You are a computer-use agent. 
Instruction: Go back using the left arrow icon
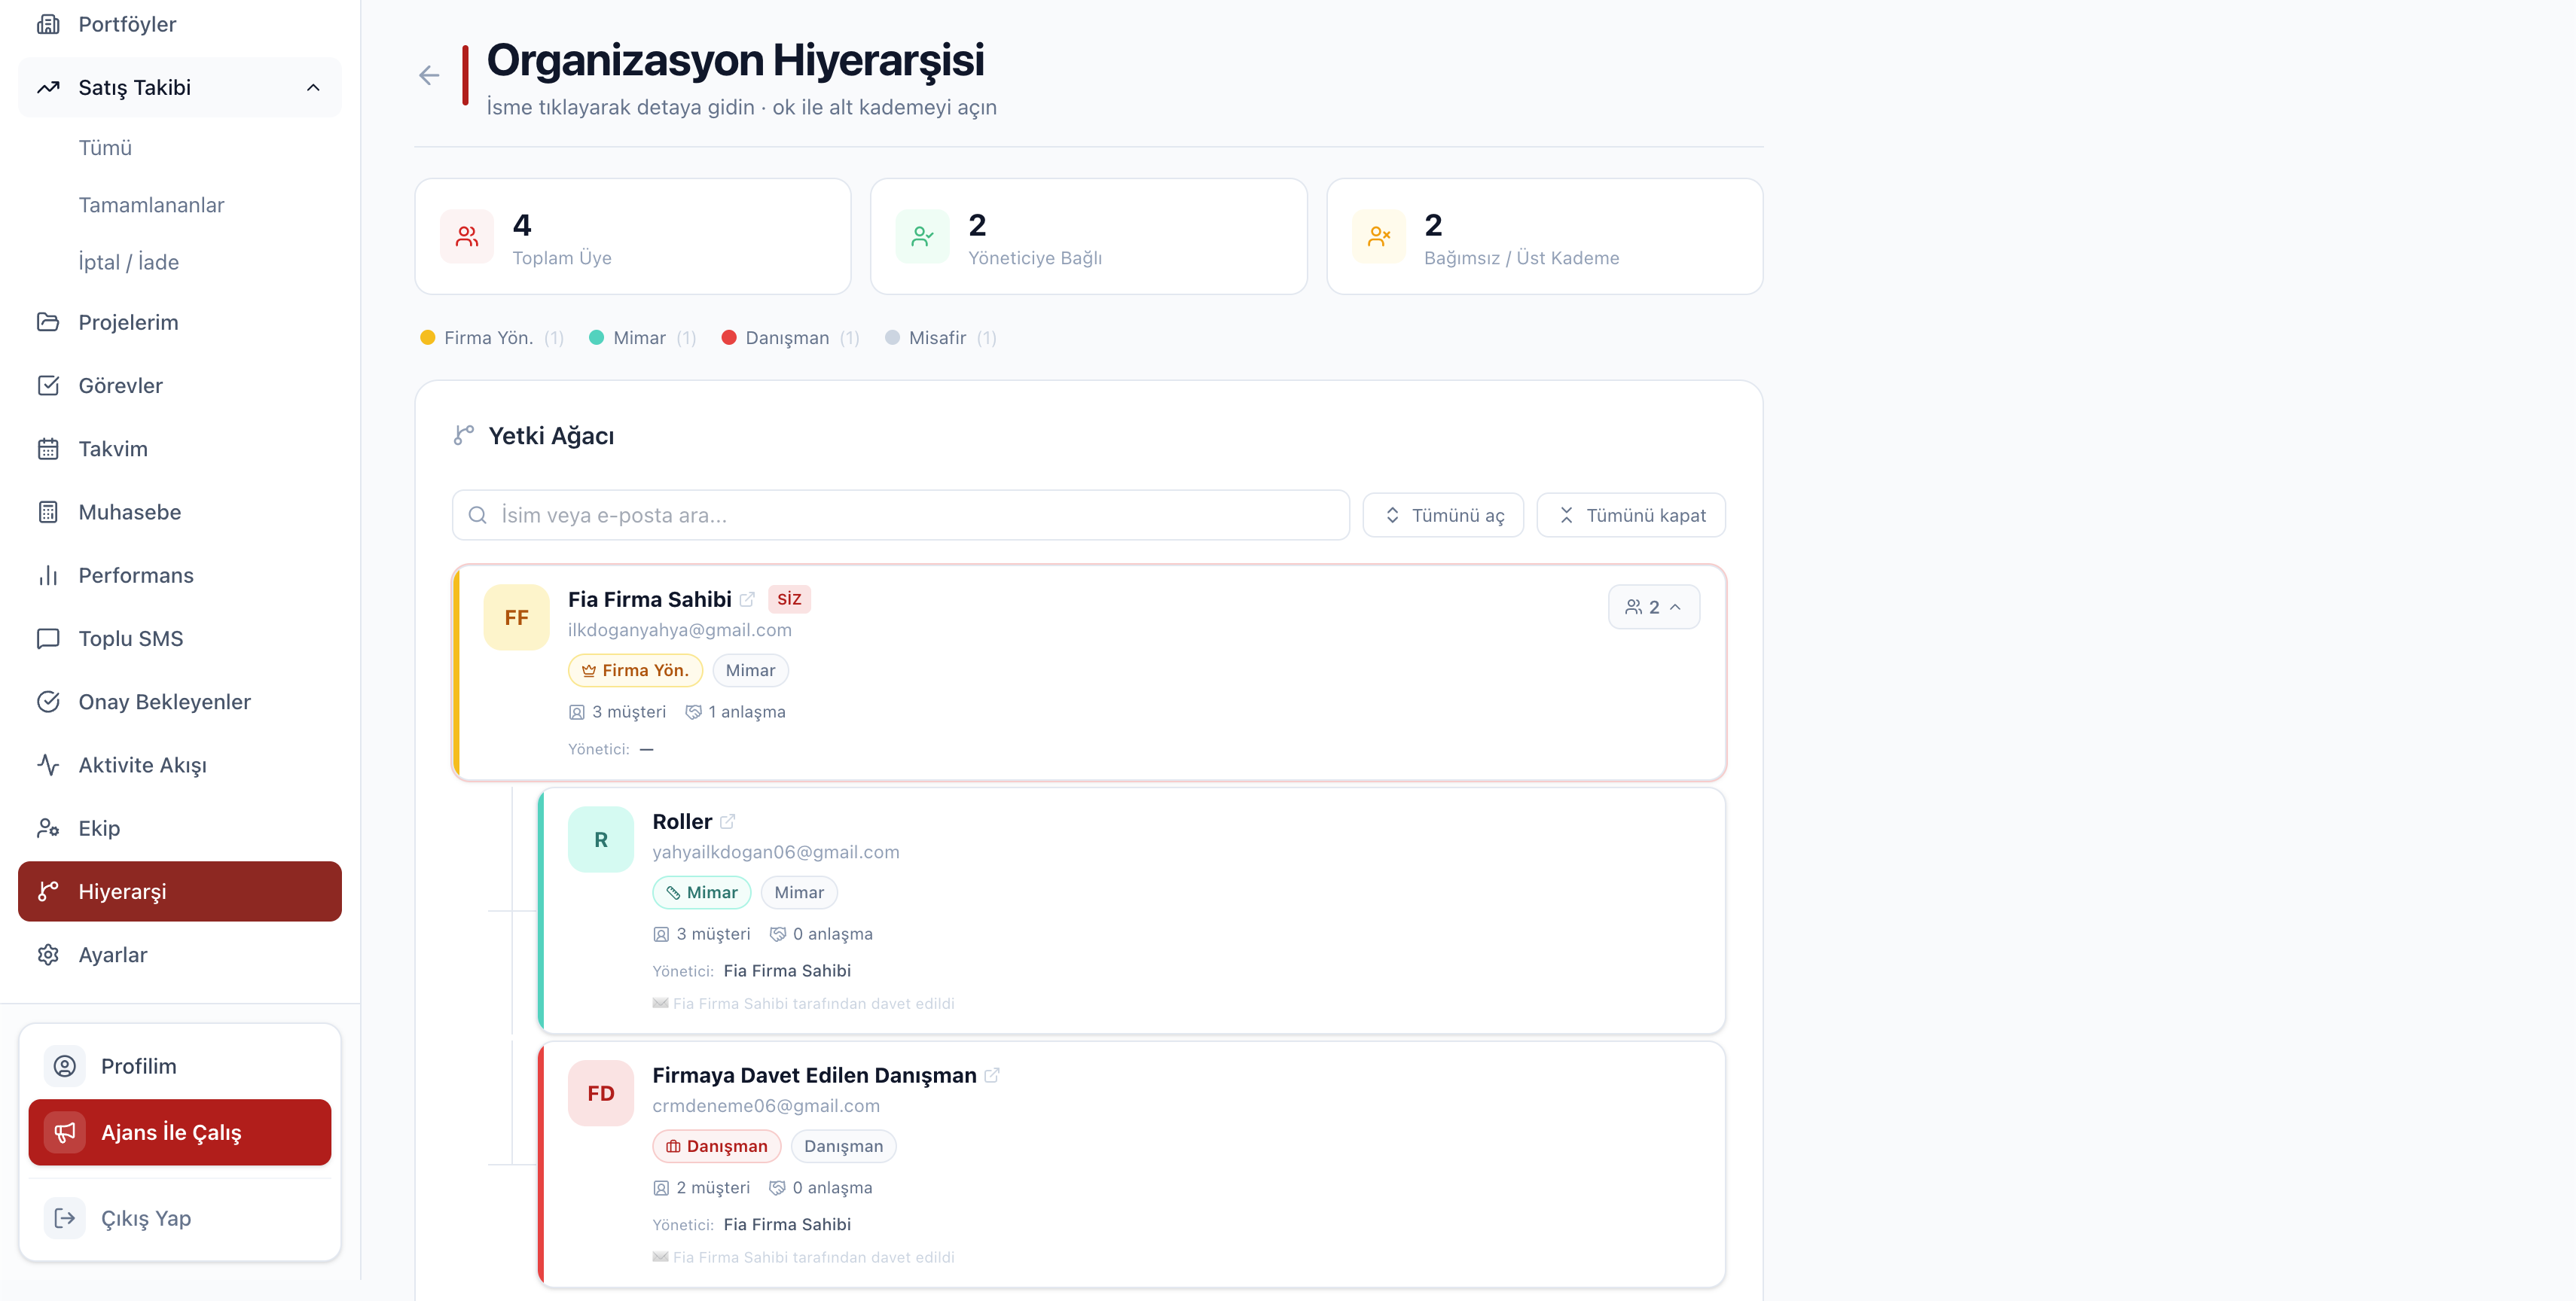[x=429, y=76]
